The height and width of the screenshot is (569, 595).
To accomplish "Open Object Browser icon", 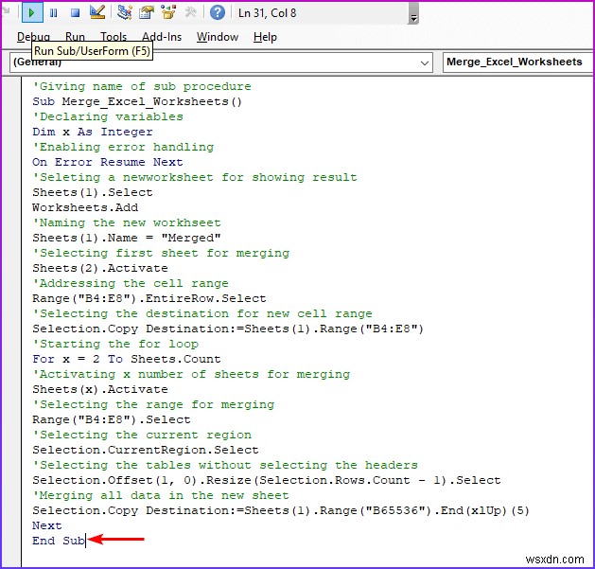I will click(x=168, y=12).
